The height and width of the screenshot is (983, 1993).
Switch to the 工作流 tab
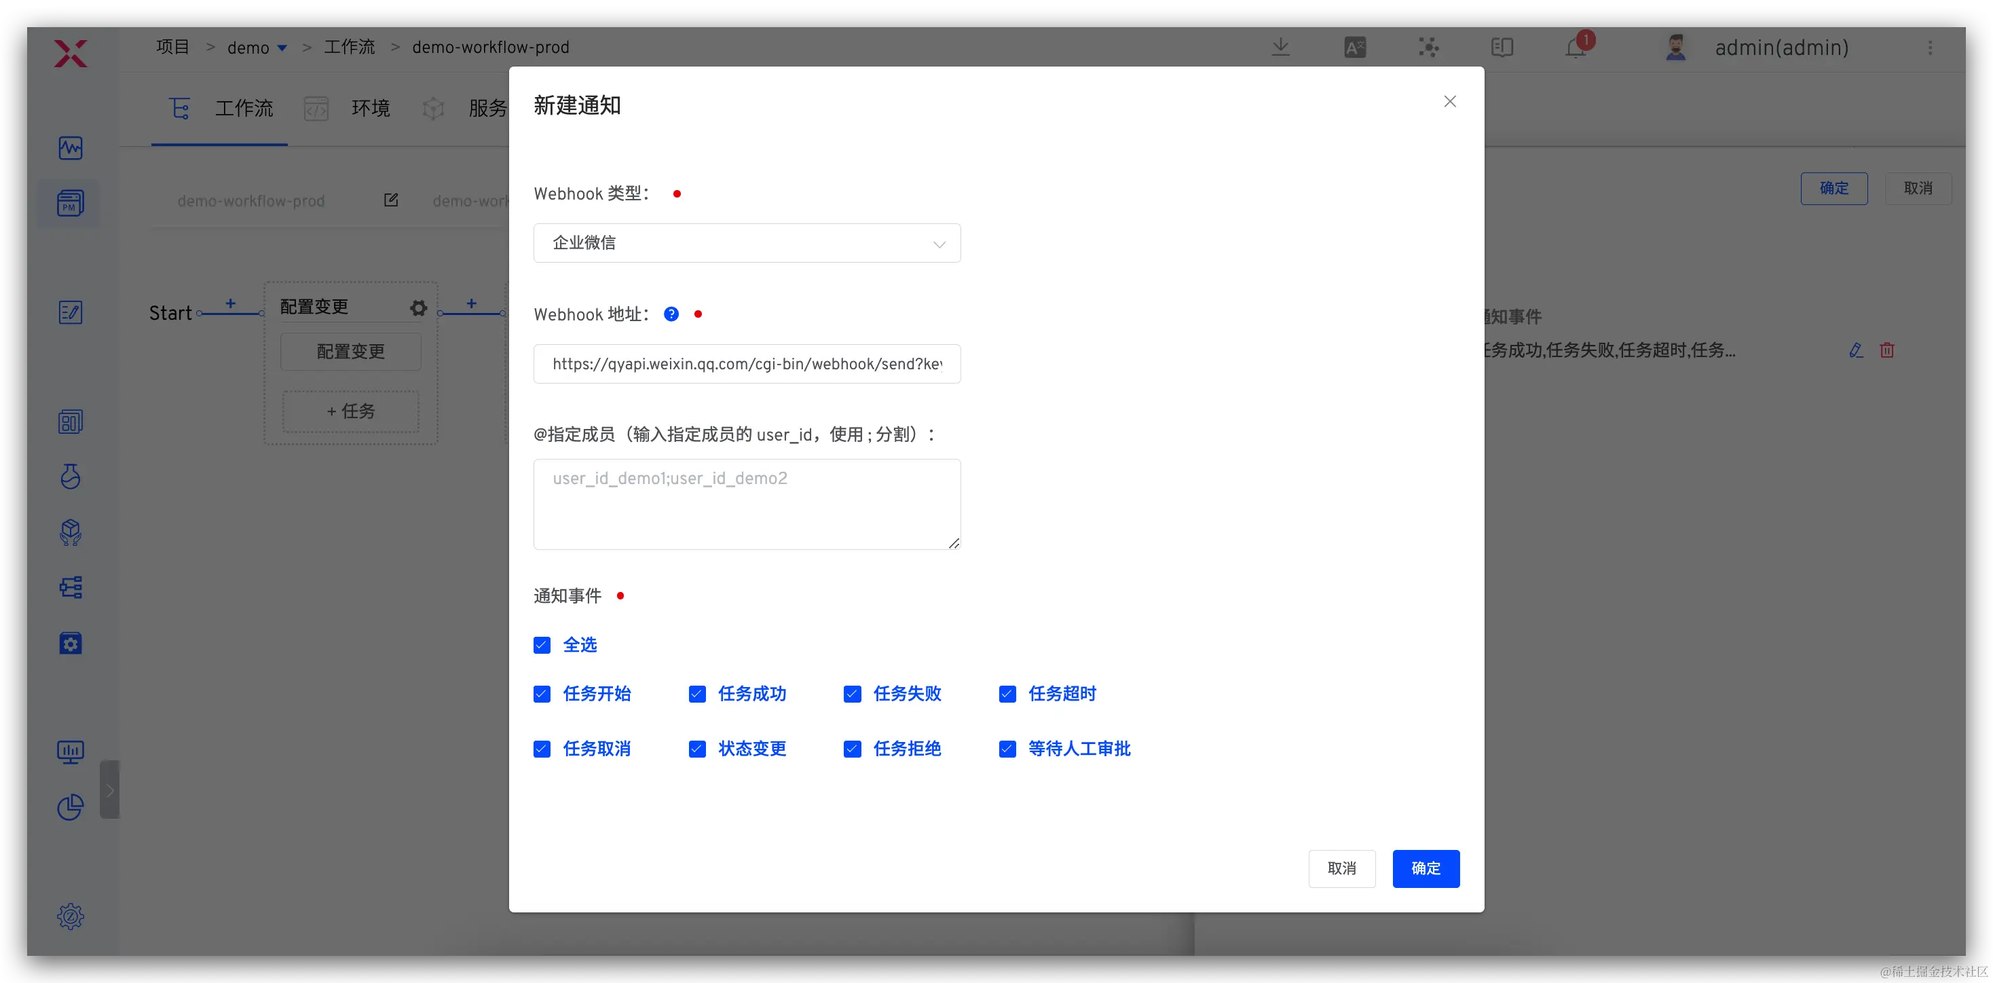click(243, 109)
